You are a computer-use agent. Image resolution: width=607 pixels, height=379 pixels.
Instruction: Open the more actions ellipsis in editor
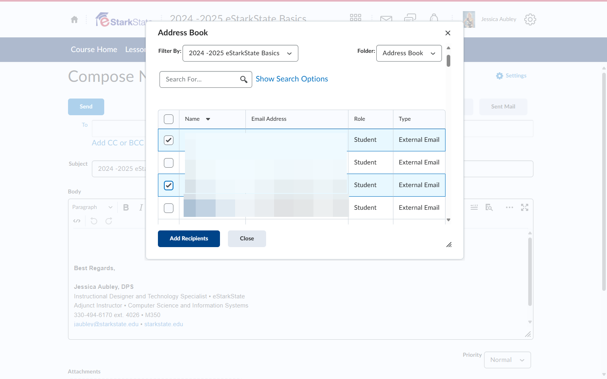pos(510,207)
